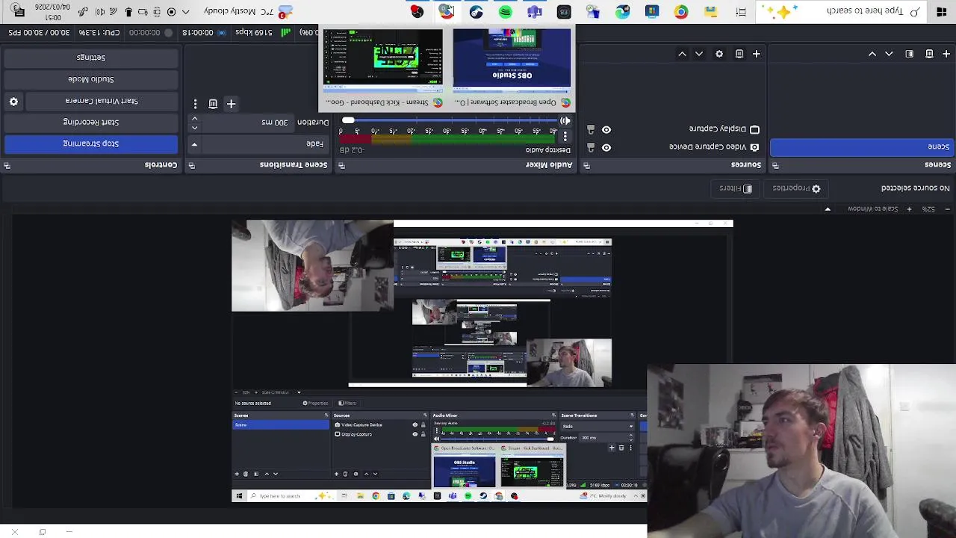Open Settings from Controls panel
Screen dimensions: 956x538
point(91,58)
